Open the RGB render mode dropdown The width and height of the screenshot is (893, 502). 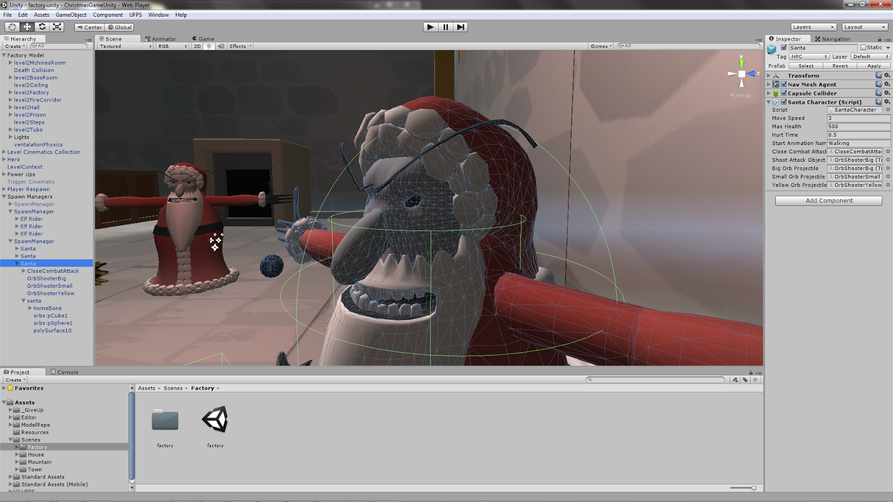coord(172,46)
